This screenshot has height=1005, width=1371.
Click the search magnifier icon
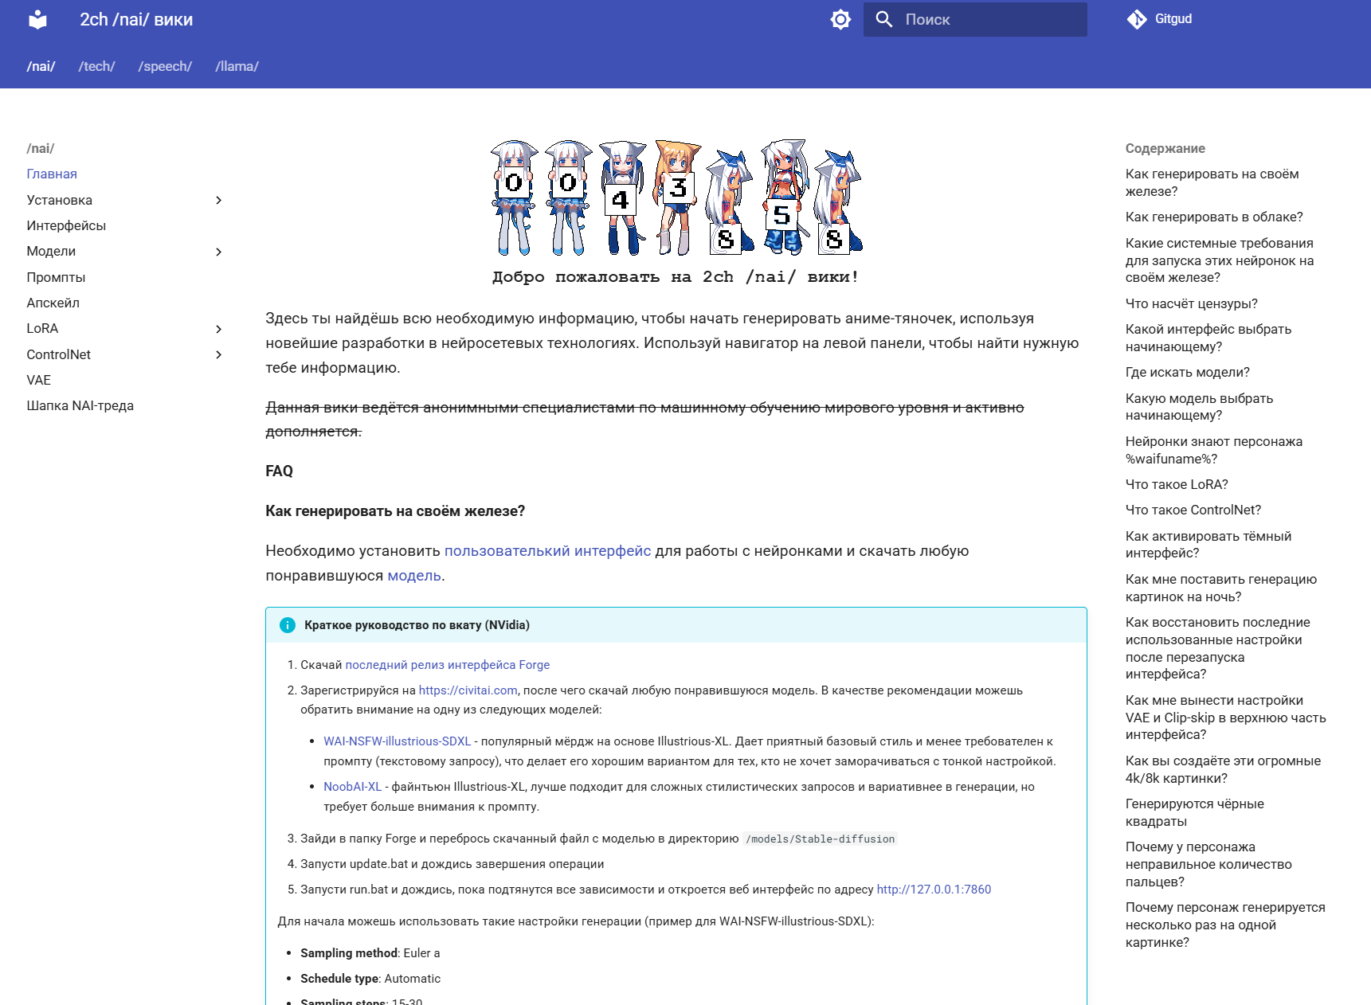(884, 19)
